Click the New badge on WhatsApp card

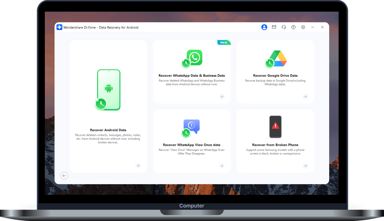click(x=224, y=42)
